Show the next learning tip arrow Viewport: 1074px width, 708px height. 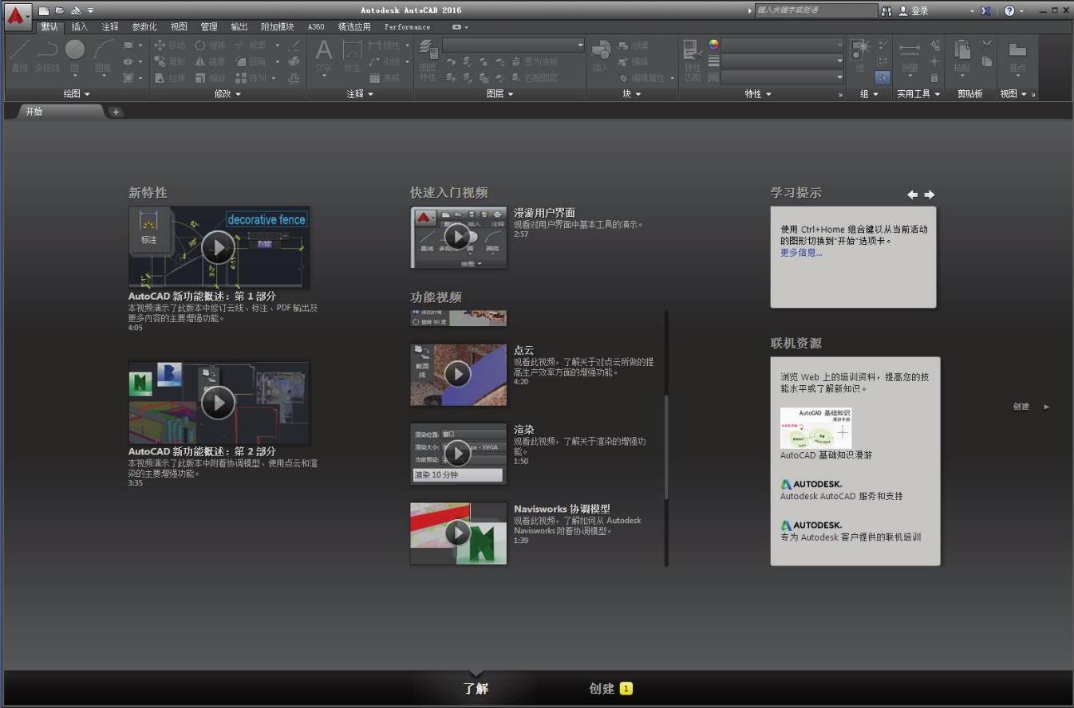point(930,195)
